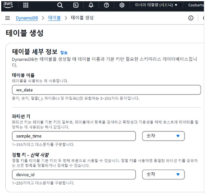Click the sample_time partition key field
The image size is (205, 194).
pyautogui.click(x=74, y=136)
